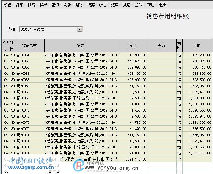Select the balance cell 1,389,470.00
The width and height of the screenshot is (213, 174).
[x=197, y=92]
